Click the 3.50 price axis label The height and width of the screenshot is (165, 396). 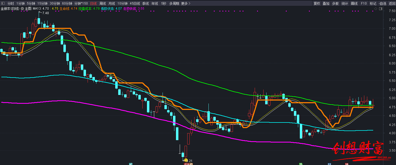coord(392,151)
